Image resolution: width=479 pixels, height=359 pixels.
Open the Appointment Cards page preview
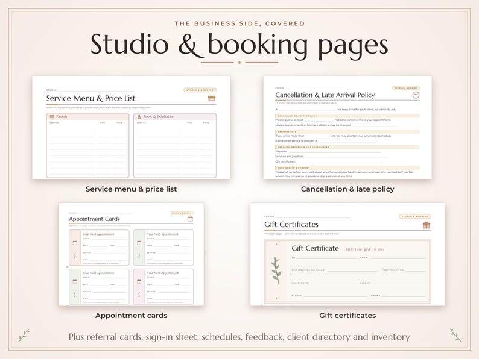[131, 254]
